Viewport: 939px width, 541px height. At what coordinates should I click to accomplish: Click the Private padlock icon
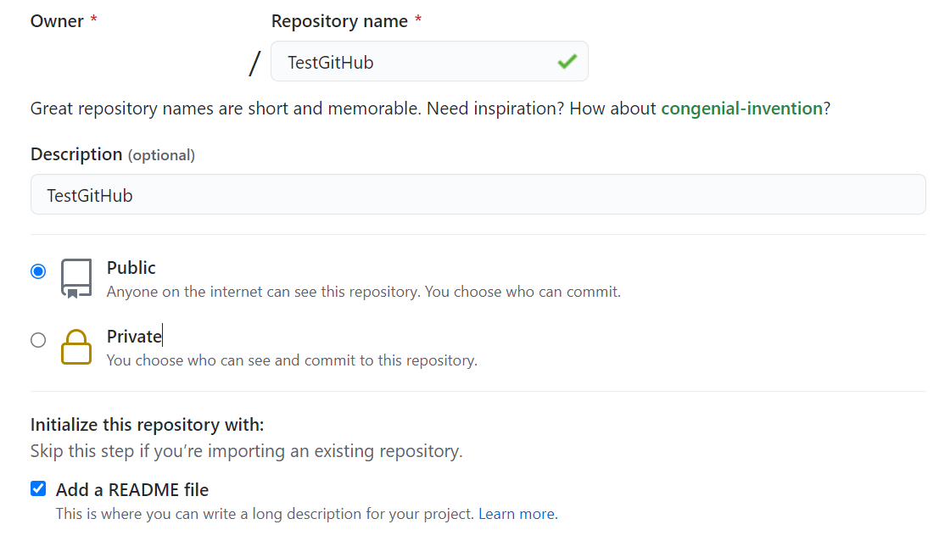pos(76,347)
